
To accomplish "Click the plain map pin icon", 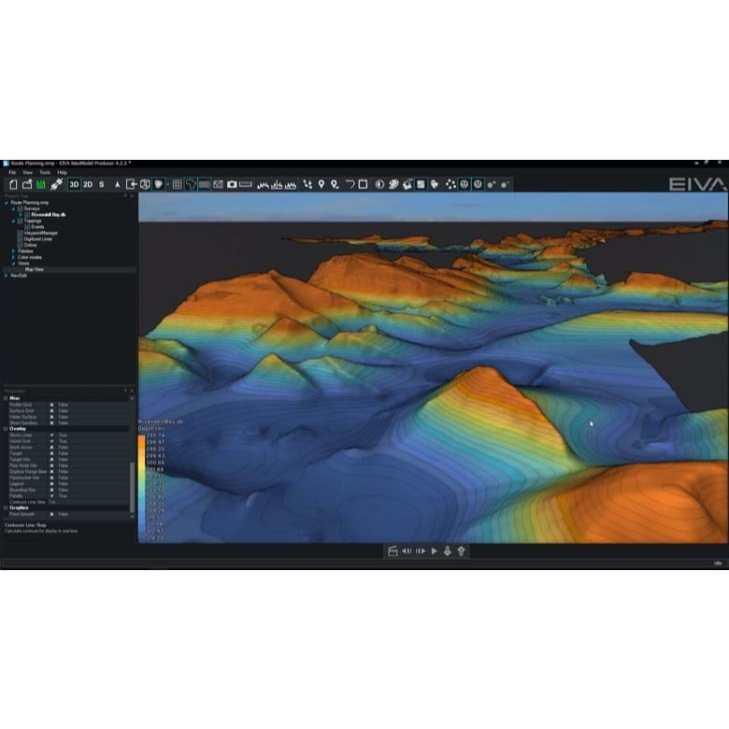I will [322, 184].
